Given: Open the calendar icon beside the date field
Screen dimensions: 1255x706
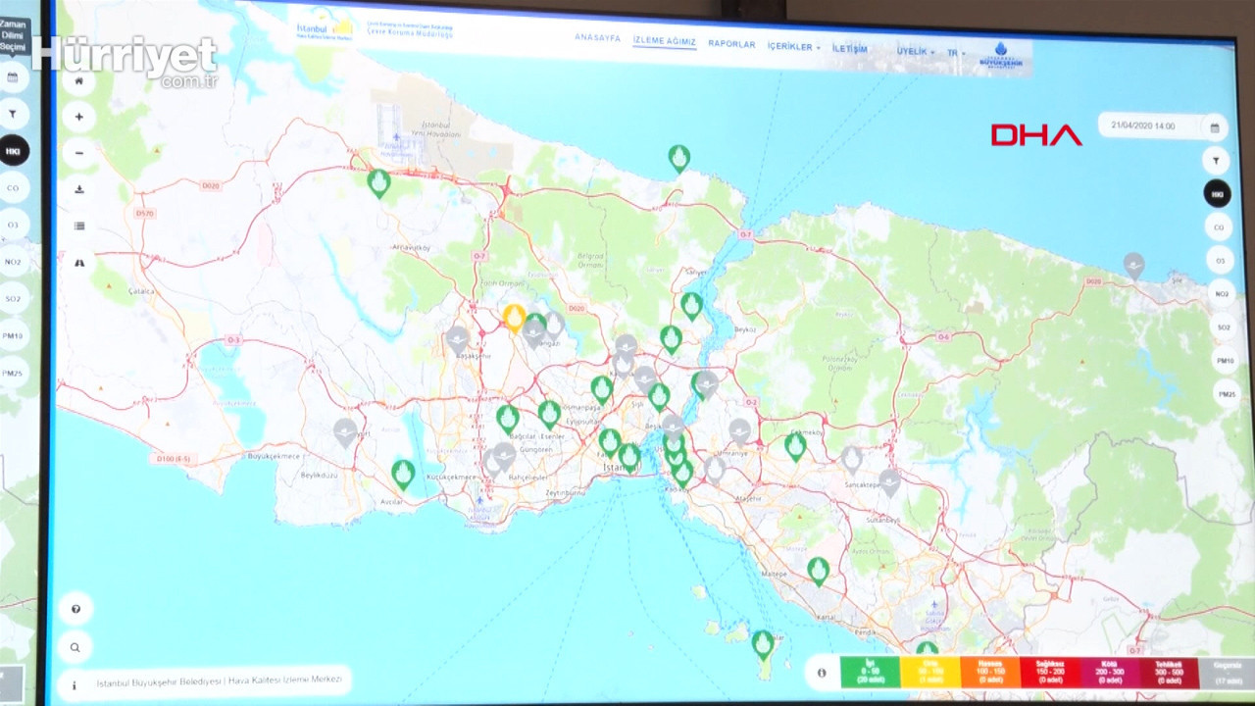Looking at the screenshot, I should click(x=1215, y=127).
